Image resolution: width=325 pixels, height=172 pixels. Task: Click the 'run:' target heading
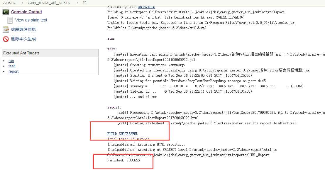point(111,39)
